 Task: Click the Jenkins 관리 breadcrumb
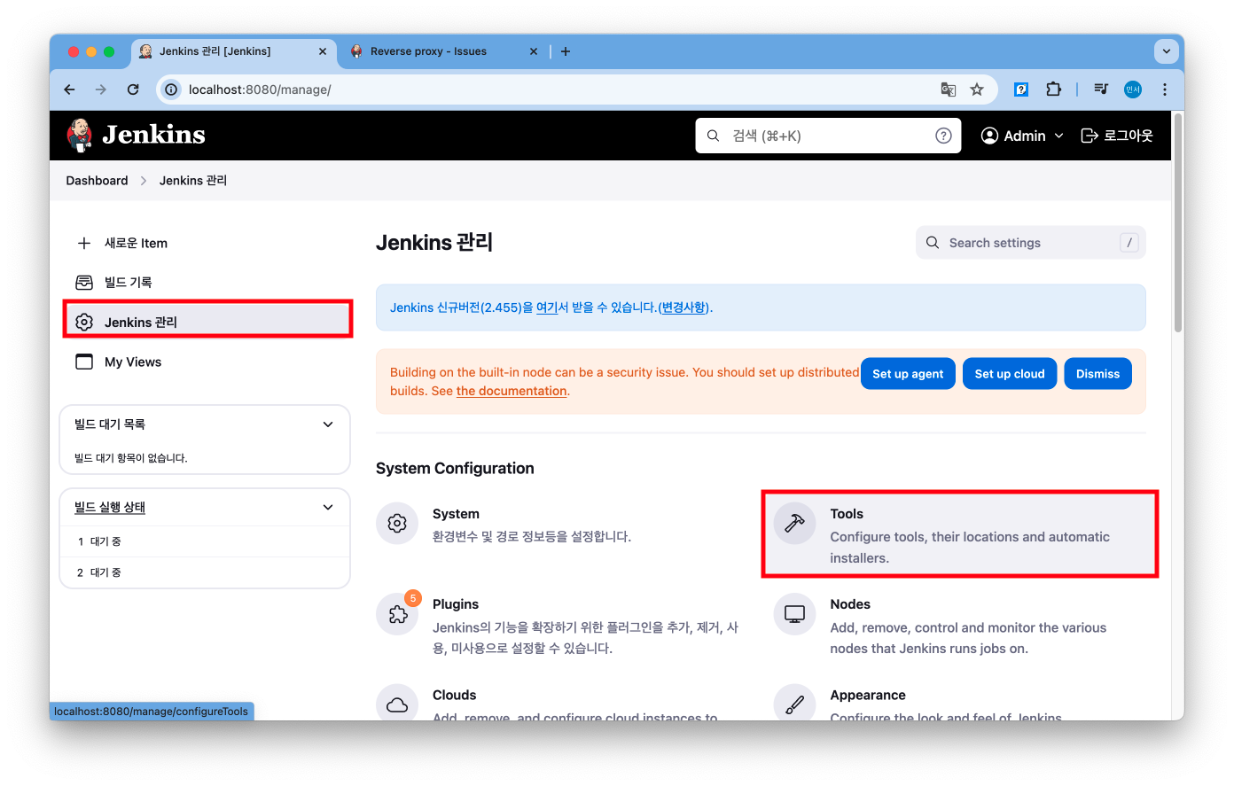pyautogui.click(x=193, y=181)
